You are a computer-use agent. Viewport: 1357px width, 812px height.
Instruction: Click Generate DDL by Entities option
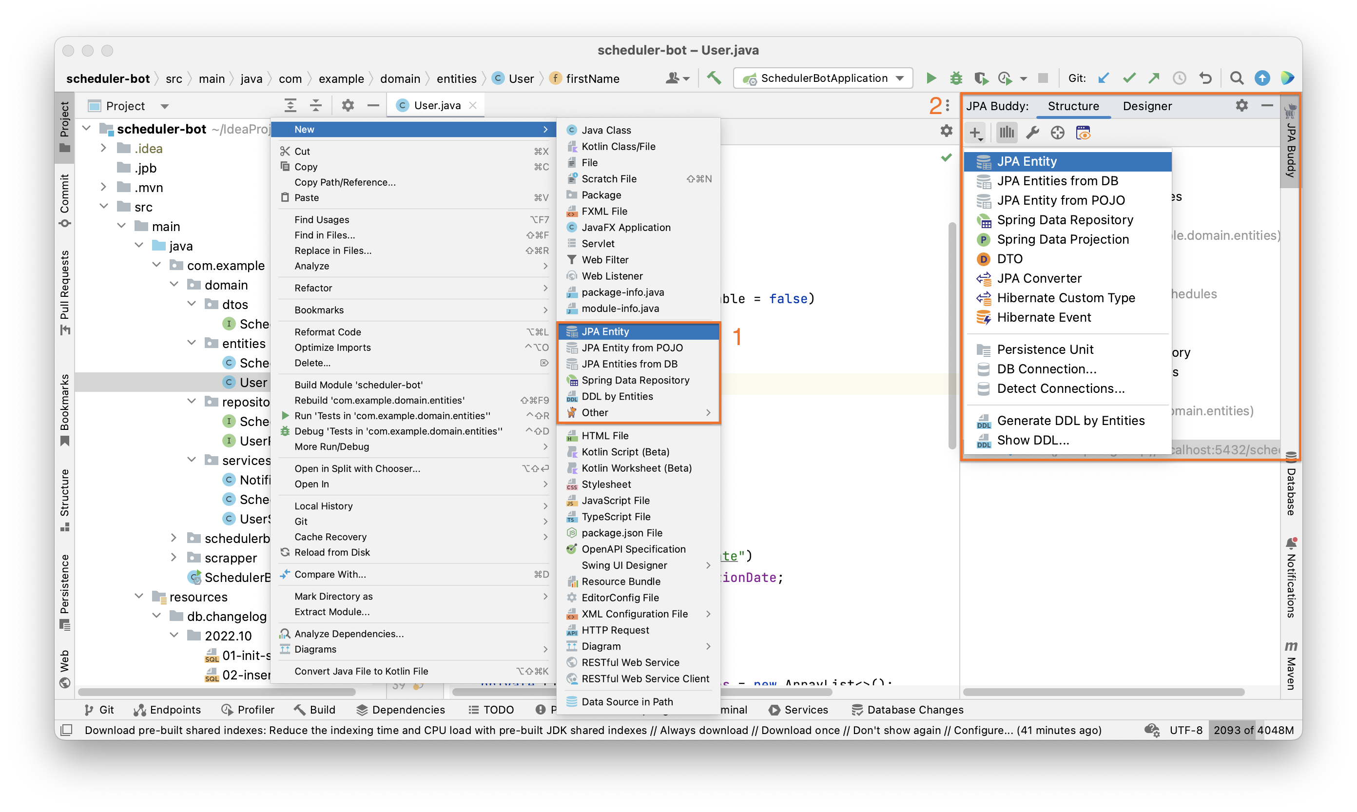click(1070, 421)
